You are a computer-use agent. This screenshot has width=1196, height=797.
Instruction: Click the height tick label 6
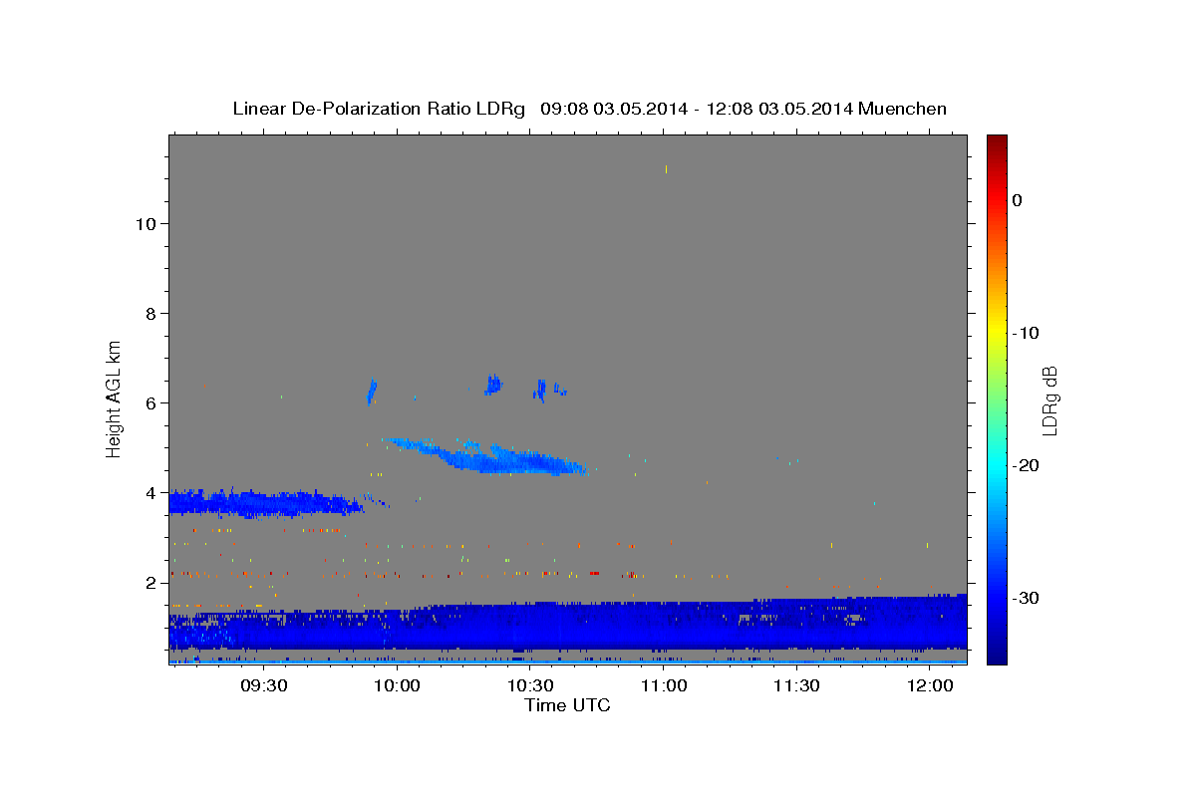pos(151,403)
